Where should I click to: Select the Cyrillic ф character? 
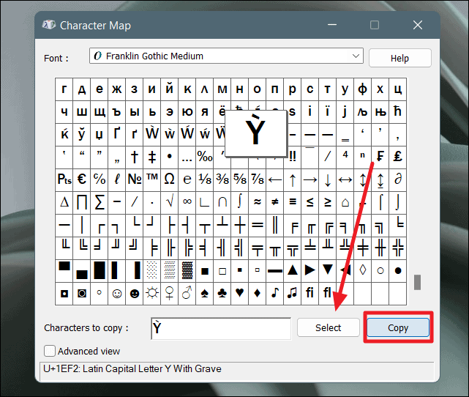tap(362, 89)
